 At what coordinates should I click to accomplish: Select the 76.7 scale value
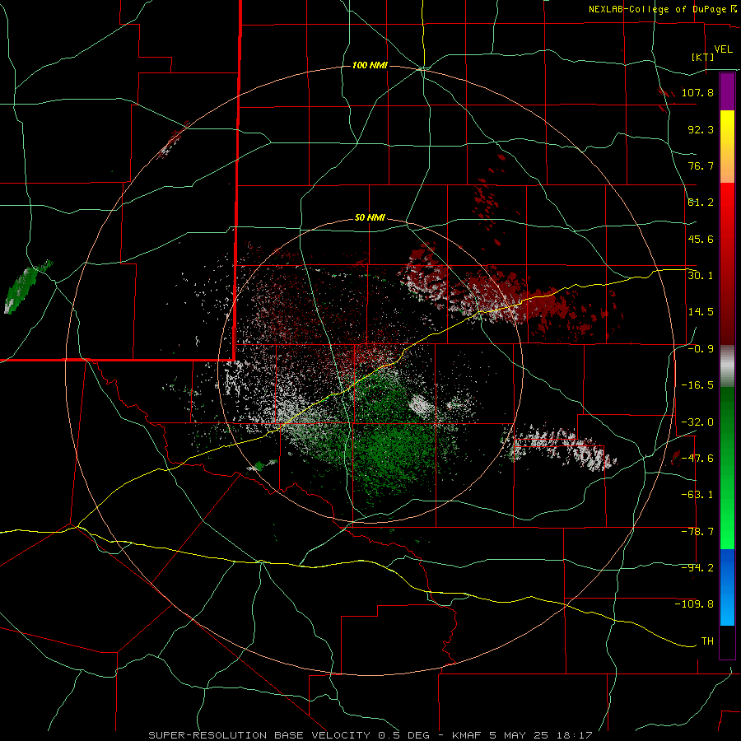click(701, 165)
